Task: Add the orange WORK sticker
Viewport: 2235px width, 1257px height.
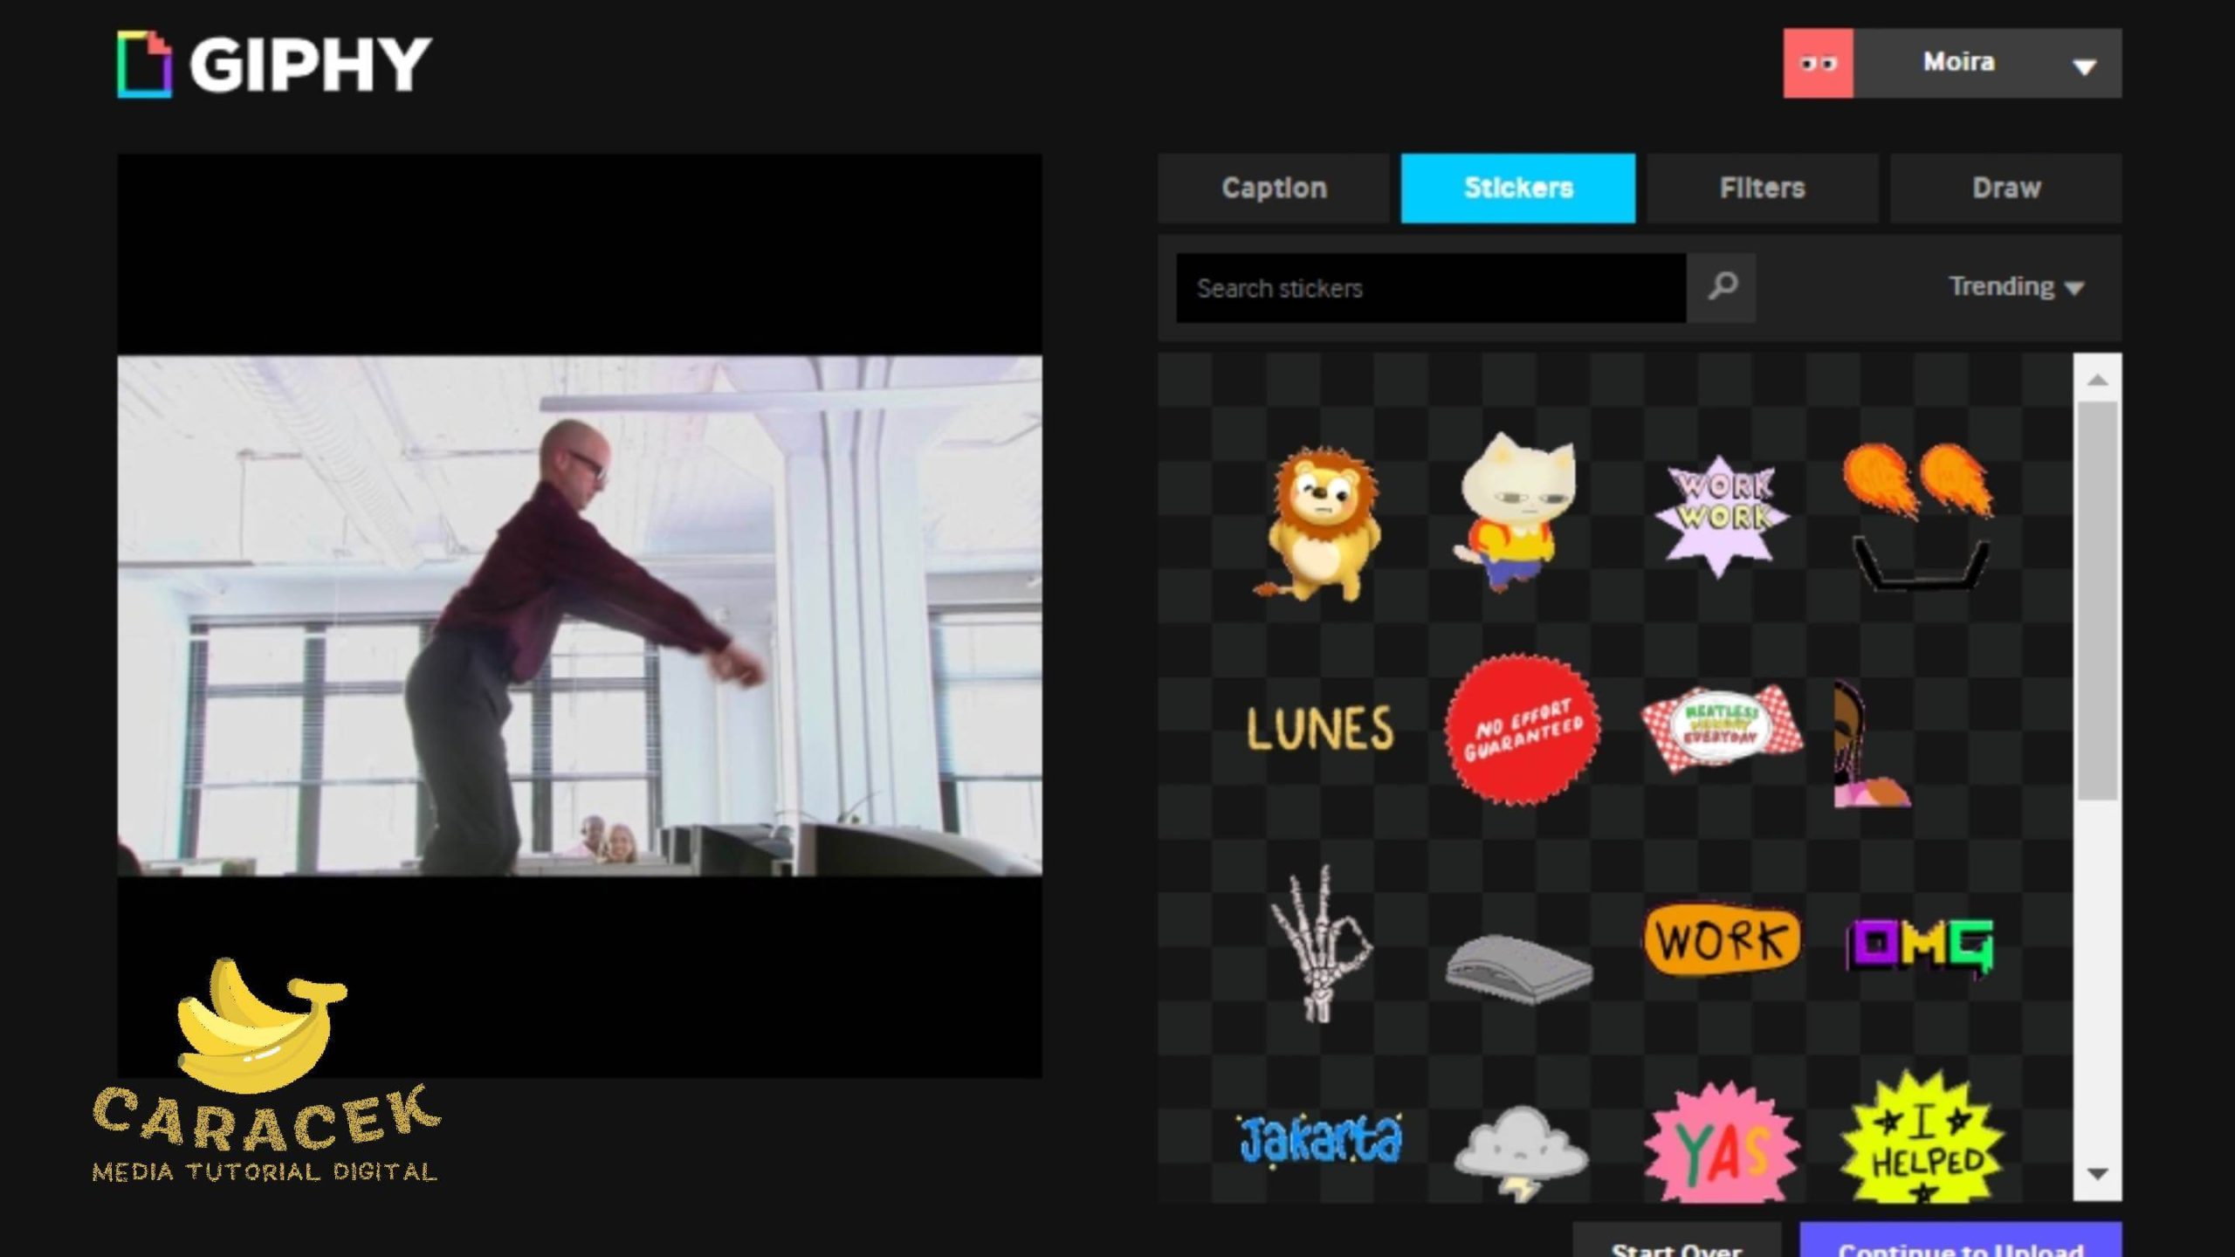Action: pyautogui.click(x=1722, y=941)
